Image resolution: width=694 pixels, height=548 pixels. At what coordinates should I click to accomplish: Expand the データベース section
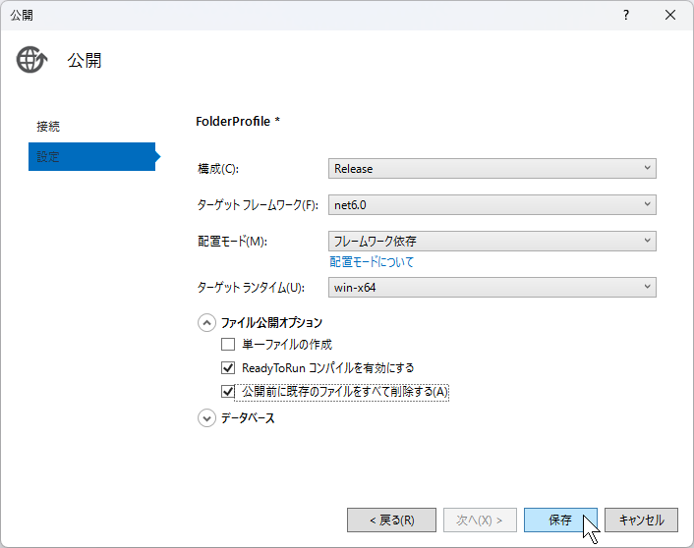tap(206, 418)
